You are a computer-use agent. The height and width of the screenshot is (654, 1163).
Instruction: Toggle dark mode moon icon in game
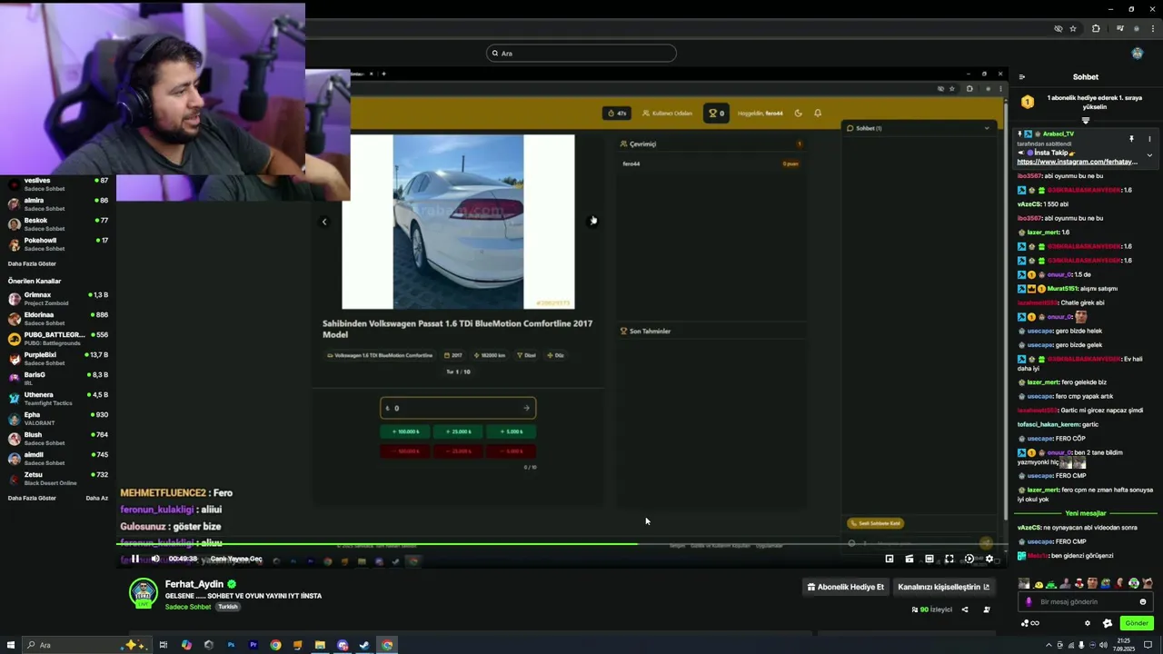pos(798,114)
